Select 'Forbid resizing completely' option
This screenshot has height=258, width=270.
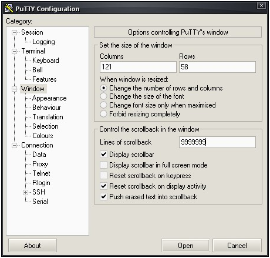click(x=103, y=114)
